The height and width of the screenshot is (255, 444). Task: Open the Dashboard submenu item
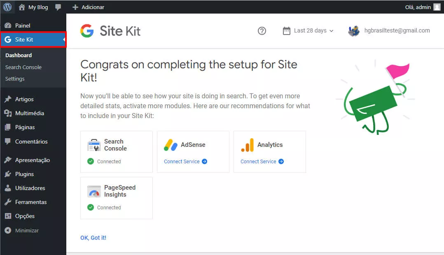(x=19, y=56)
